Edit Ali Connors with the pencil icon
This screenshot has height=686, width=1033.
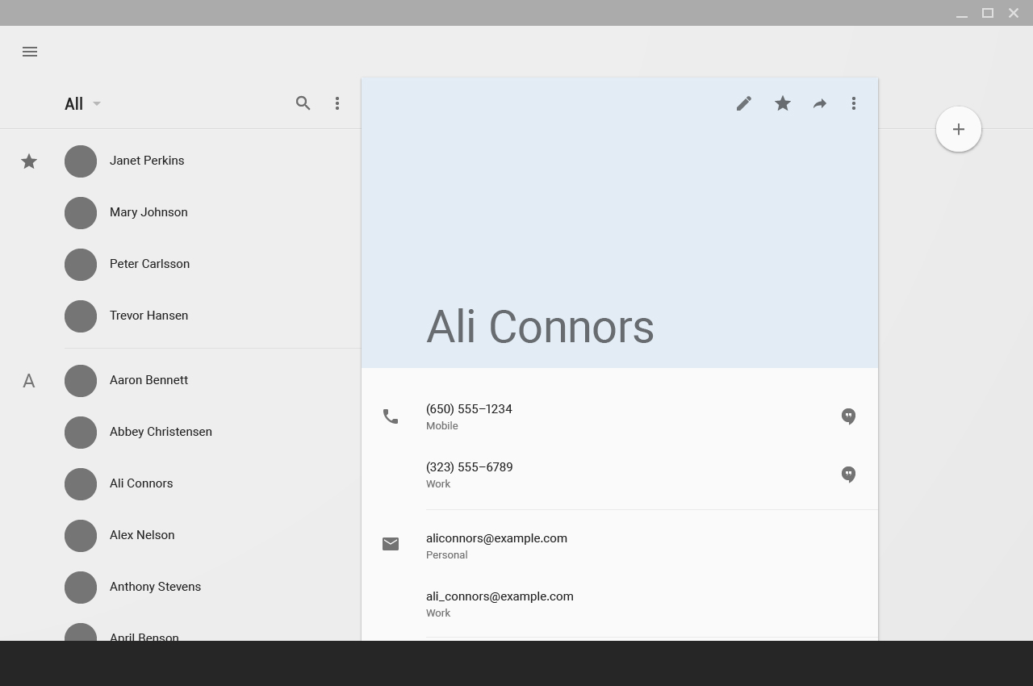743,103
